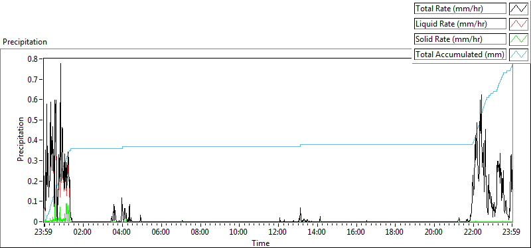This screenshot has height=248, width=531.
Task: Select the Total Accumulated (mm) legend label
Action: [460, 55]
